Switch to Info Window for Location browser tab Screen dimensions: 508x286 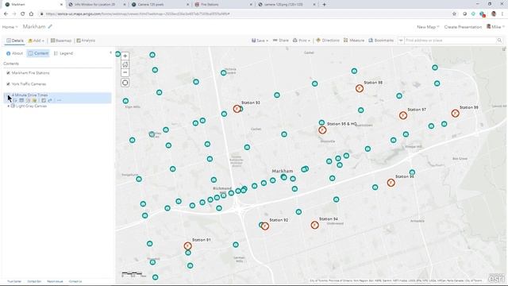tap(97, 5)
